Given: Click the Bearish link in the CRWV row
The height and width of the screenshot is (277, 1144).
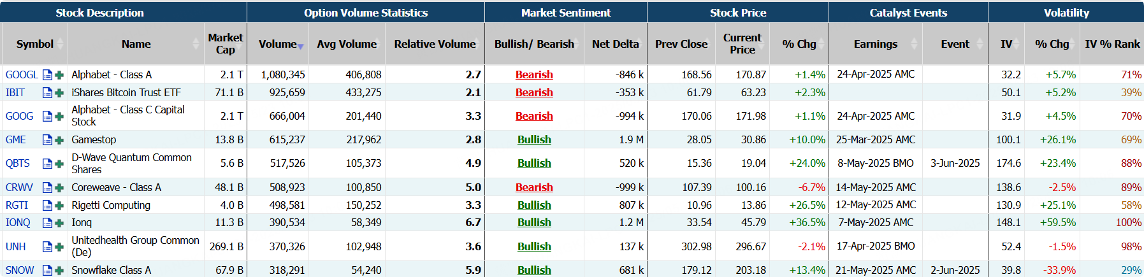Looking at the screenshot, I should [x=534, y=188].
